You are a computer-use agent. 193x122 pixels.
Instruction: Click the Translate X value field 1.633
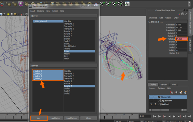[x=181, y=25]
